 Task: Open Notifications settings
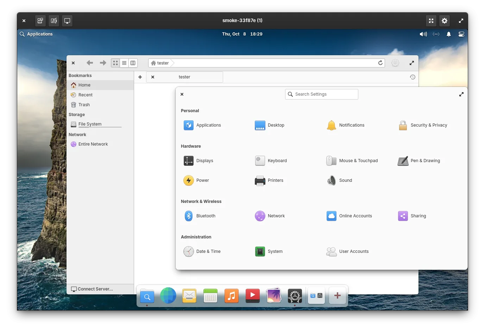pos(346,125)
